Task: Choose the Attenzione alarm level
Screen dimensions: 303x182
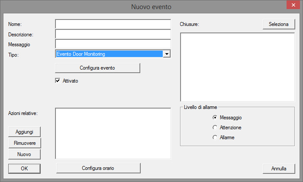Action: point(215,128)
